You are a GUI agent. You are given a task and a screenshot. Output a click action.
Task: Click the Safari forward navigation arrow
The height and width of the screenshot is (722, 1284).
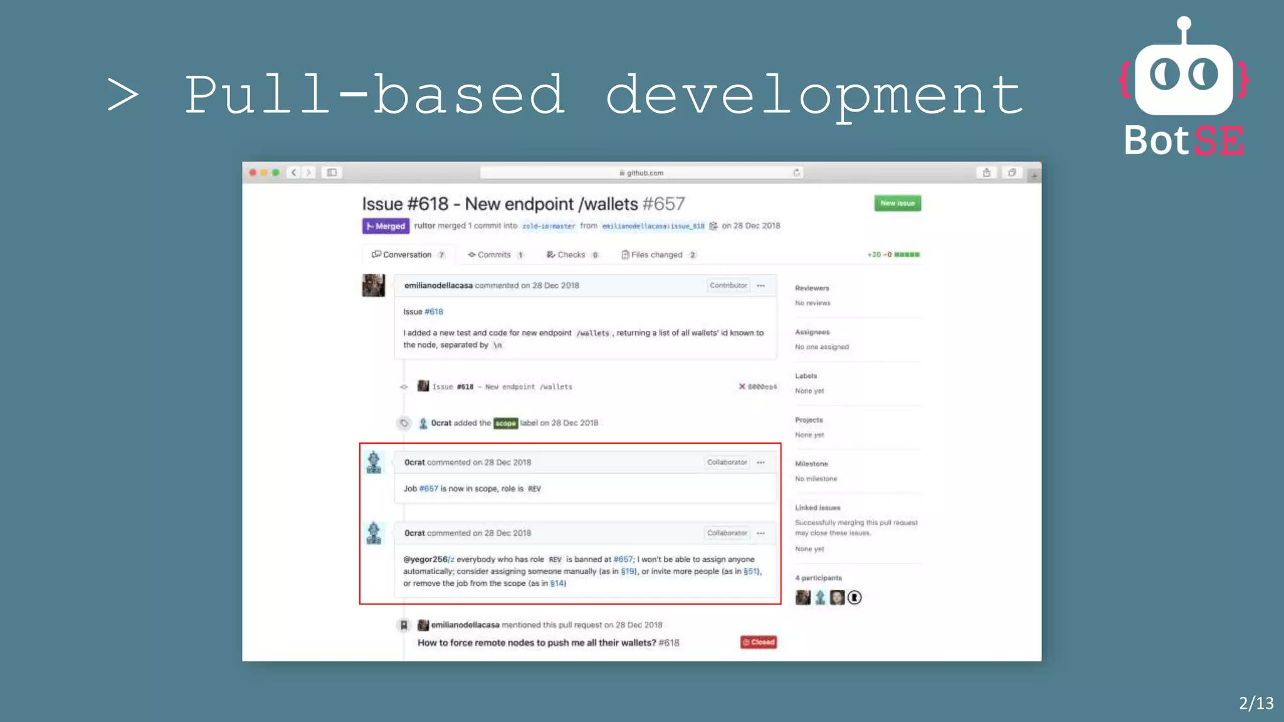[308, 172]
